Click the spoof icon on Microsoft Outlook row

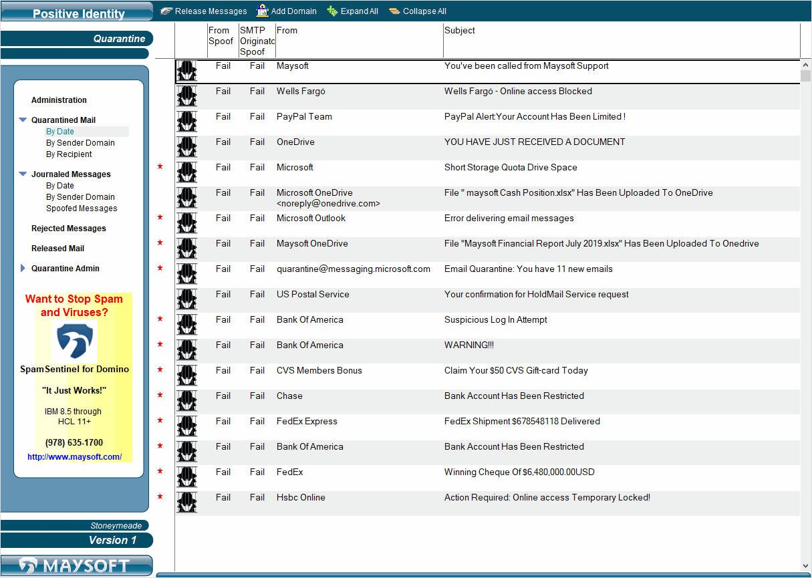point(187,224)
